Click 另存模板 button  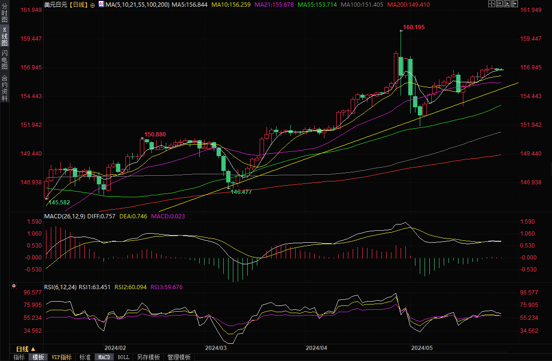(x=149, y=357)
